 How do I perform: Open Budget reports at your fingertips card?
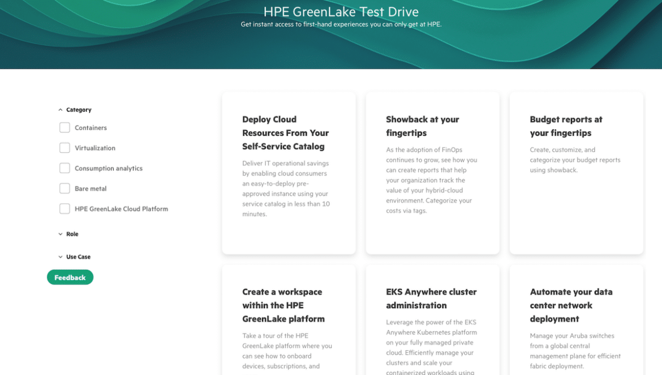pos(577,173)
